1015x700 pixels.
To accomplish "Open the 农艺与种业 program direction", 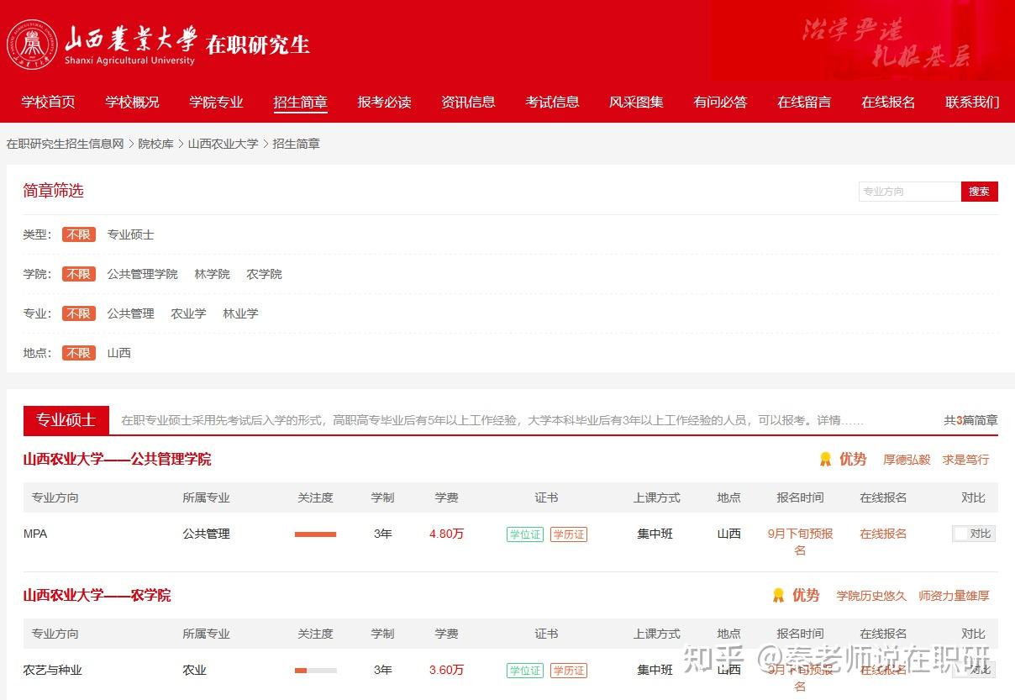I will pos(53,670).
